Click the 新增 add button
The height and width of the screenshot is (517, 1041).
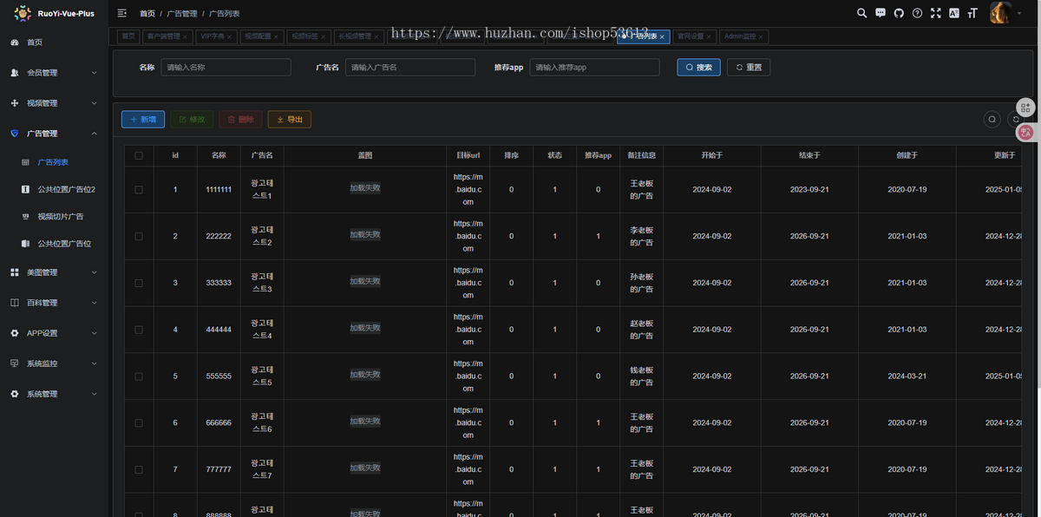coord(143,120)
